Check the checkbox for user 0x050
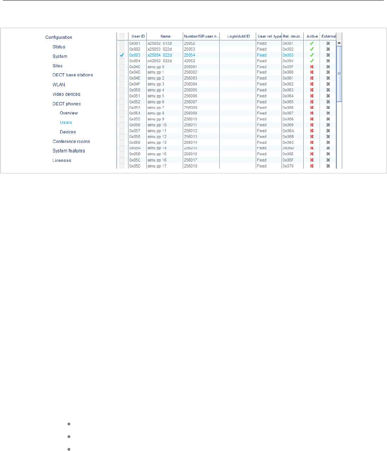 122,90
